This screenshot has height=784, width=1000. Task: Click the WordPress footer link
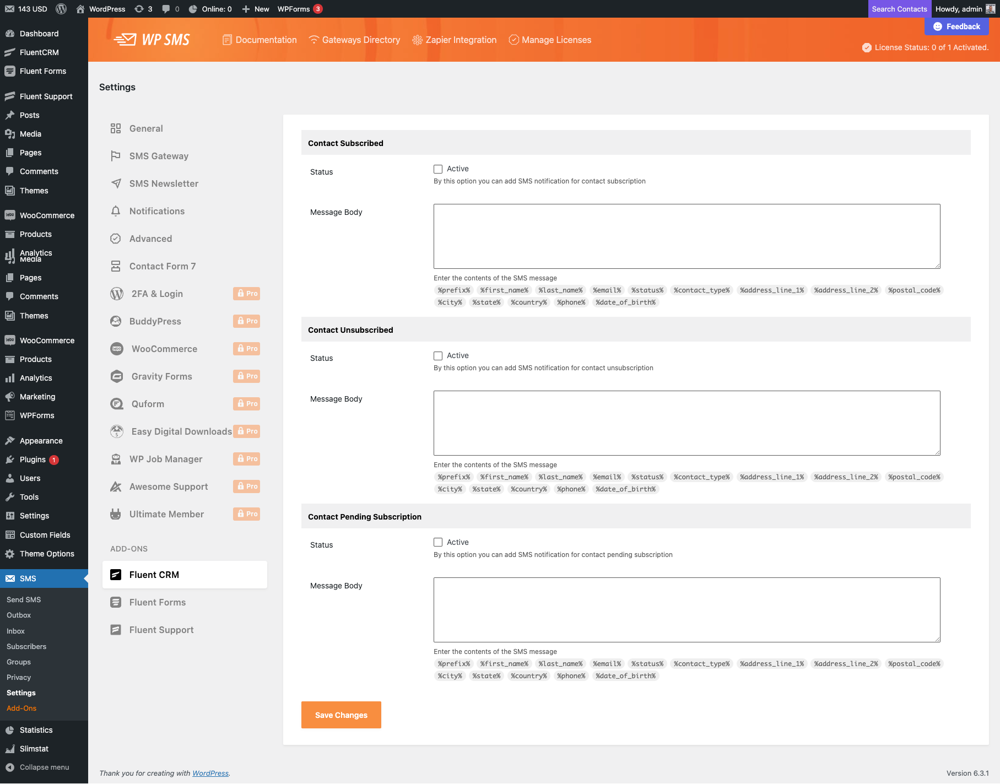pos(210,773)
